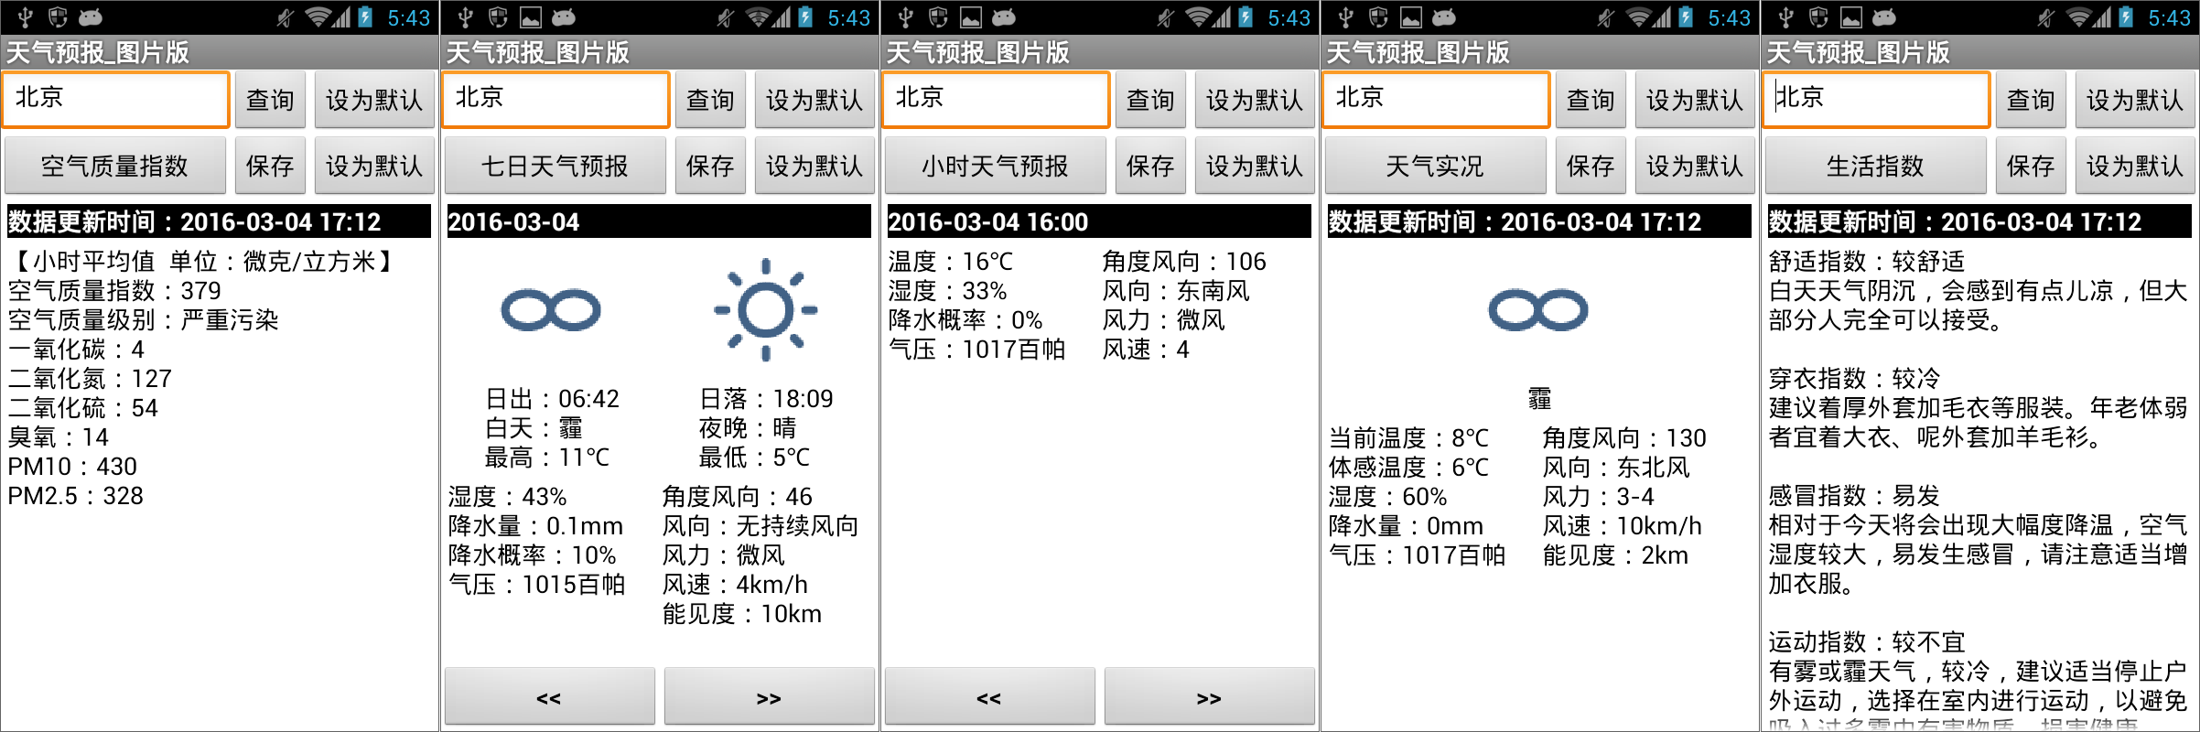Image resolution: width=2200 pixels, height=732 pixels.
Task: Tap 舒适指数：较舒适 heading
Action: (x=1867, y=262)
